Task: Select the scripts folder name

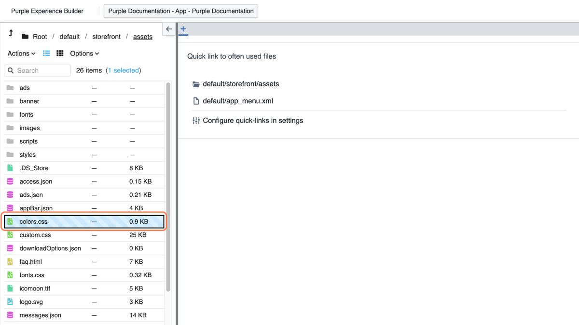Action: point(28,141)
